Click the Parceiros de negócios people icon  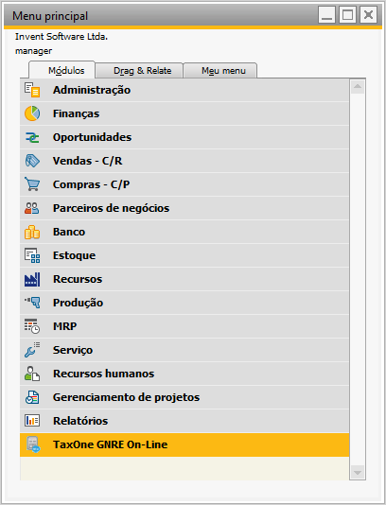32,208
